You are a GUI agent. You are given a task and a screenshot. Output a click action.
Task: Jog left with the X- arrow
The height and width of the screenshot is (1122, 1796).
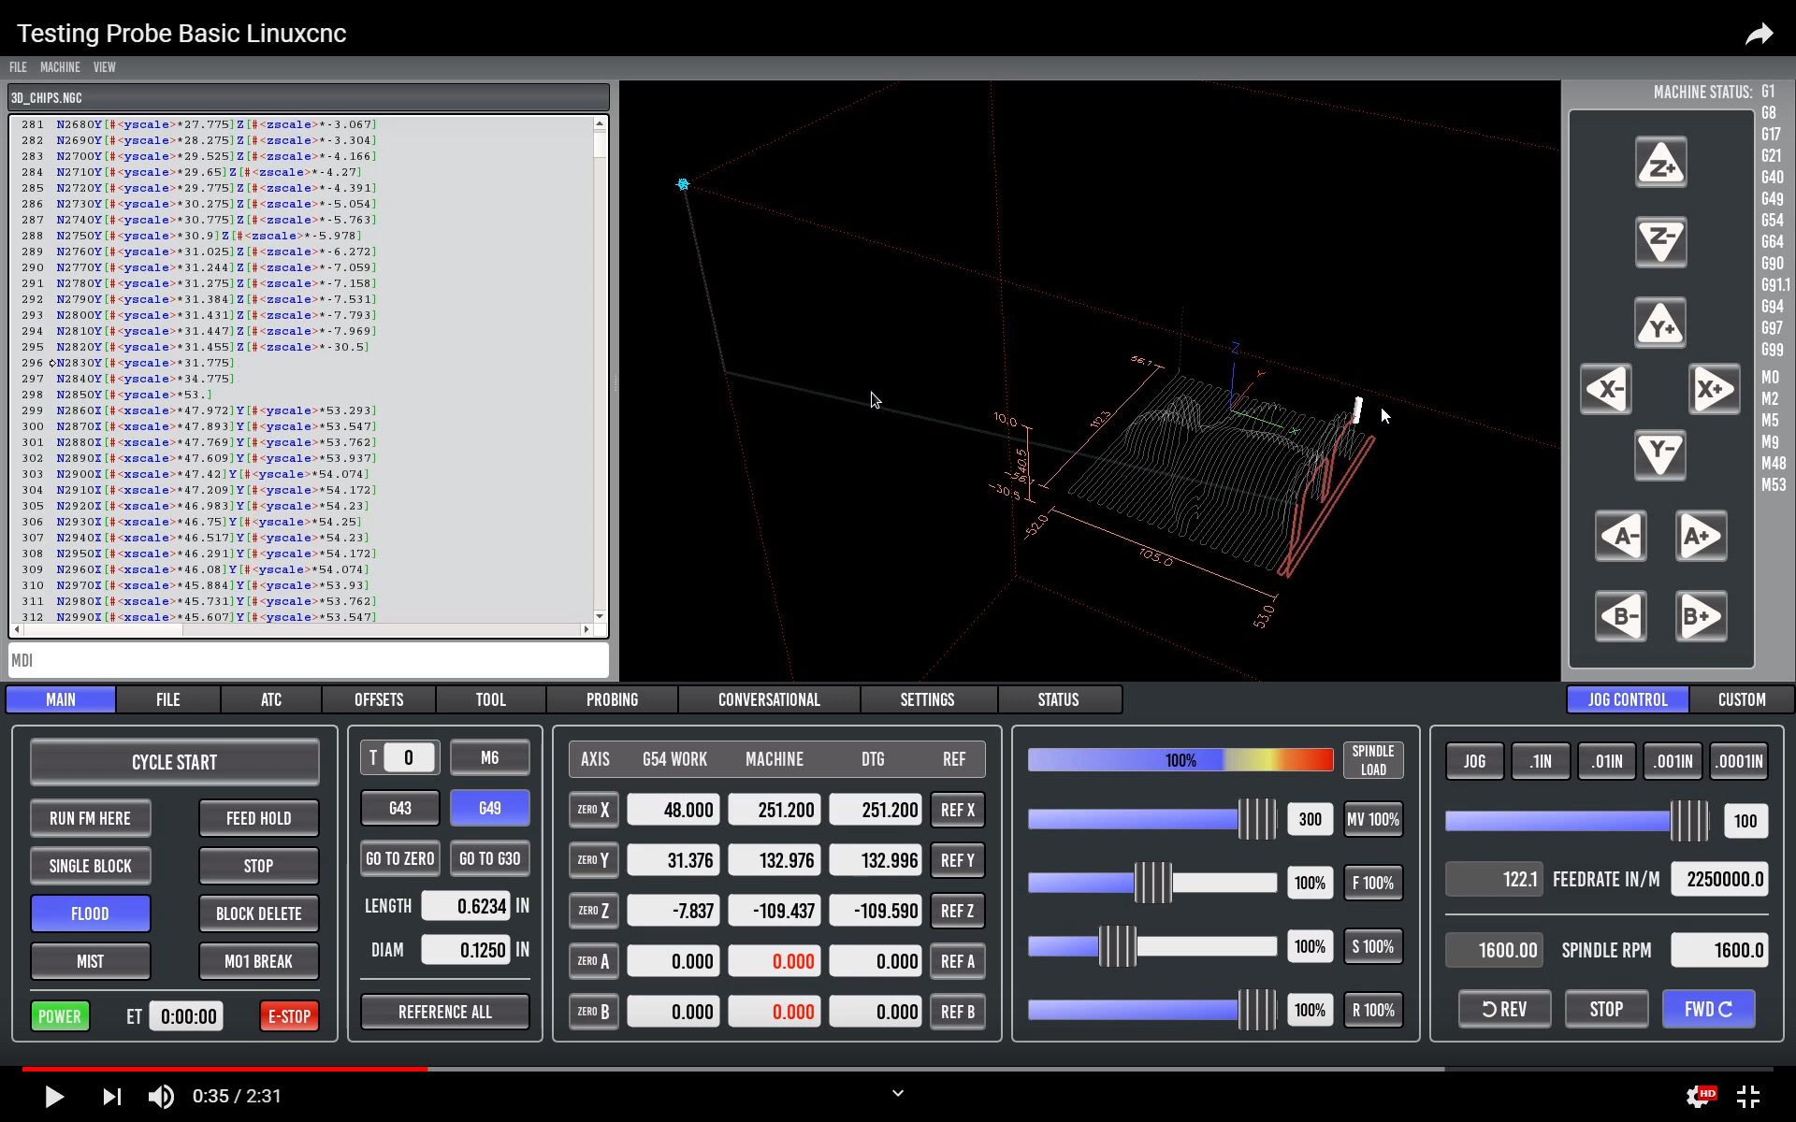[1606, 389]
